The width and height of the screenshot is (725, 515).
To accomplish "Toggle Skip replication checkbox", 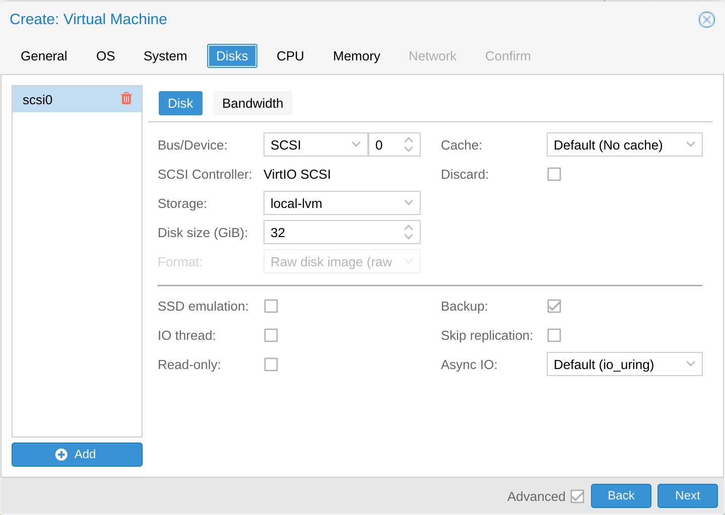I will 554,335.
